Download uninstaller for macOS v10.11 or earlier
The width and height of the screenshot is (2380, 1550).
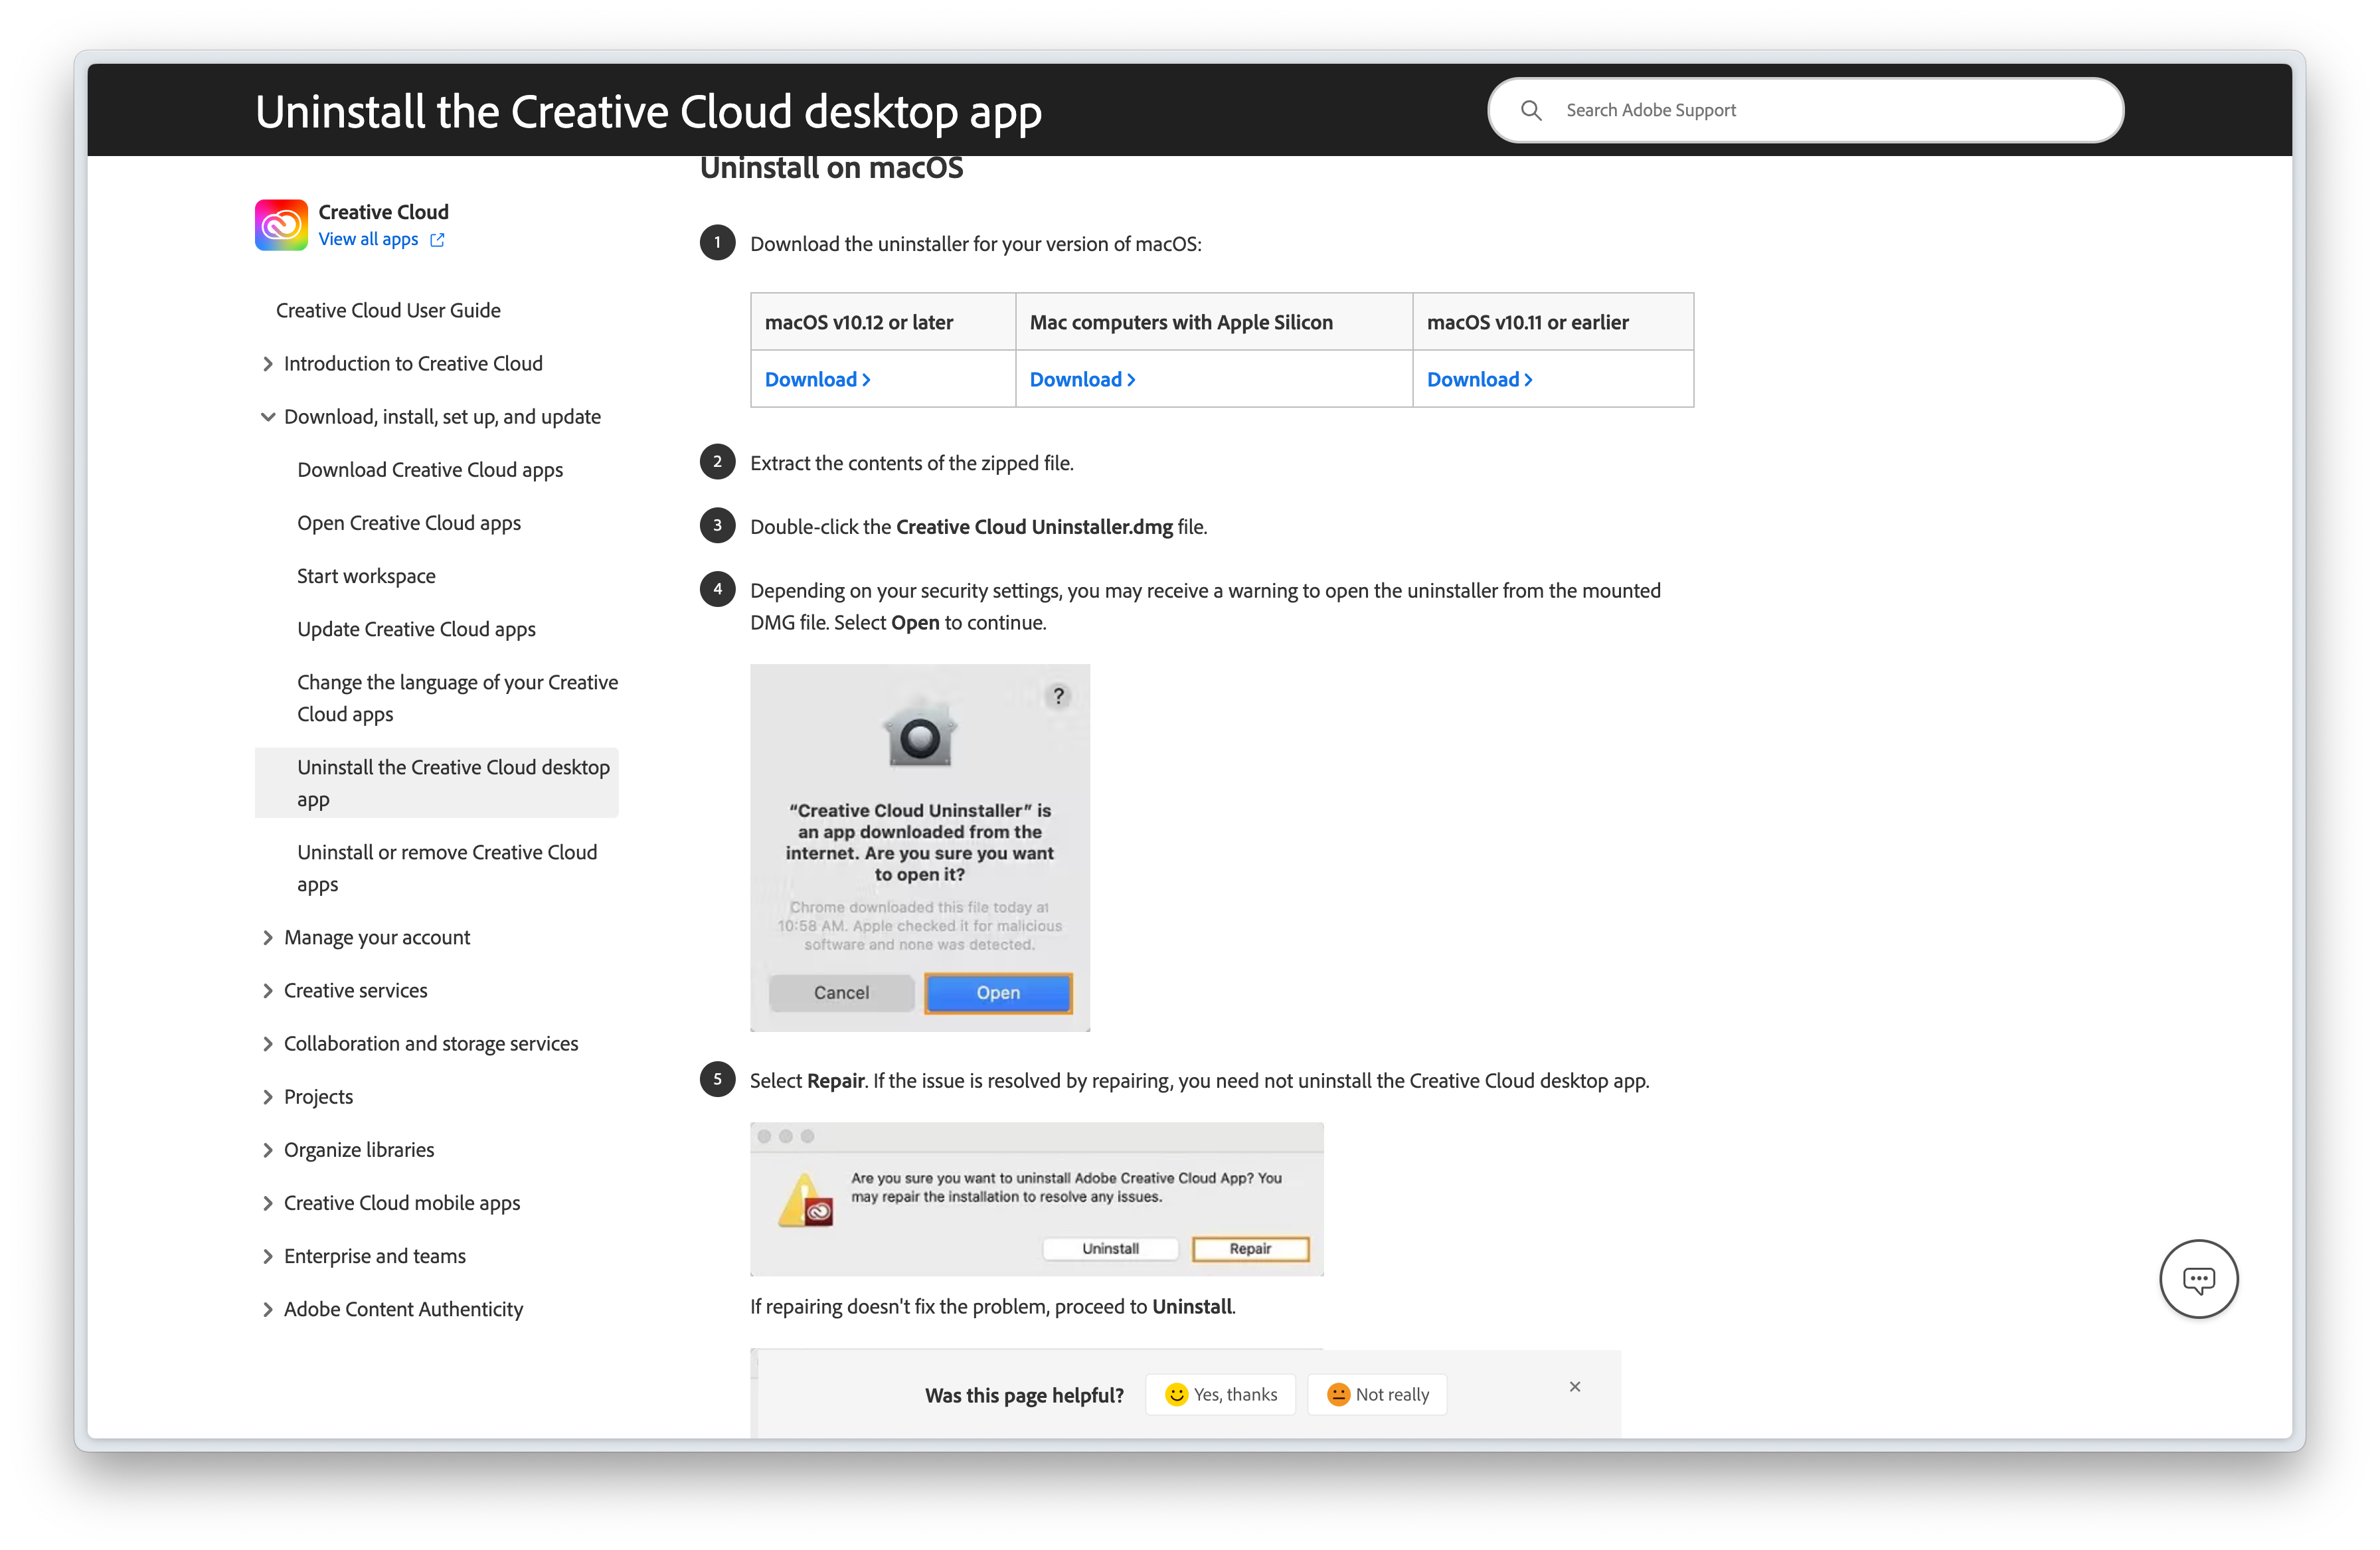[x=1479, y=380]
